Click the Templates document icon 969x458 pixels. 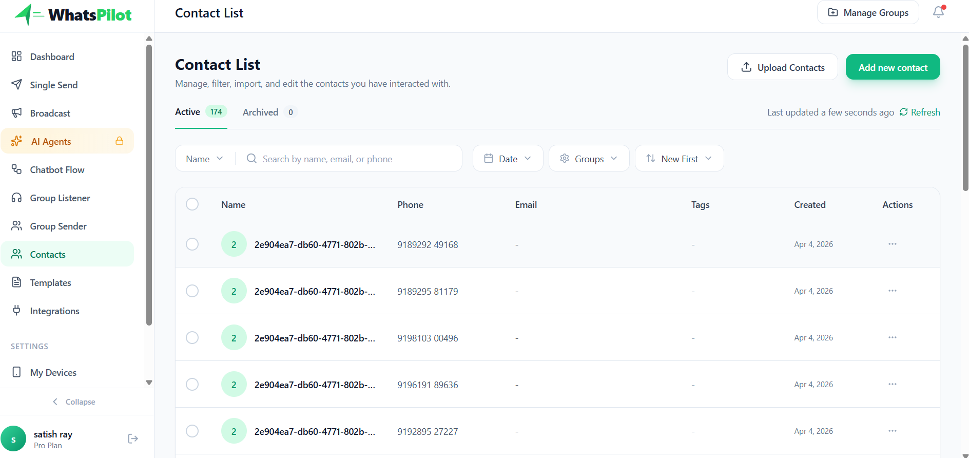16,282
